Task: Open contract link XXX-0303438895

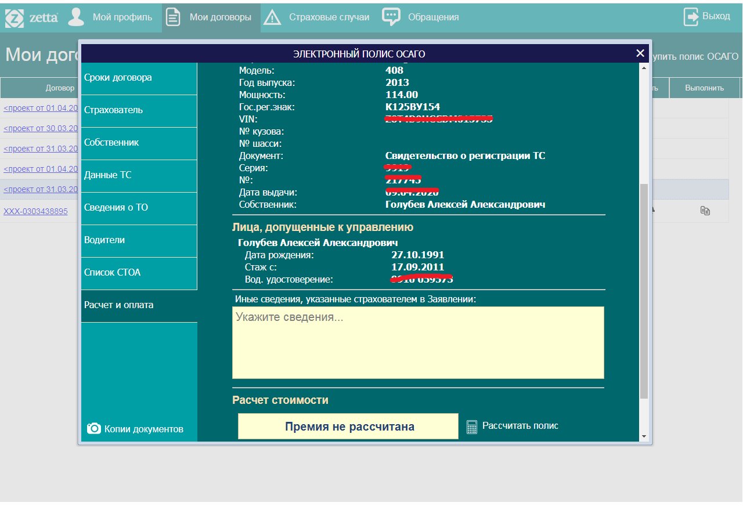Action: [x=35, y=211]
